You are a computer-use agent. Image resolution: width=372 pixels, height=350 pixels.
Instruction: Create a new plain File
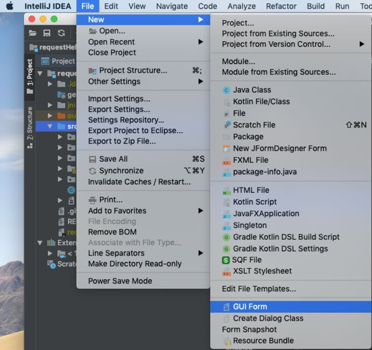click(291, 113)
